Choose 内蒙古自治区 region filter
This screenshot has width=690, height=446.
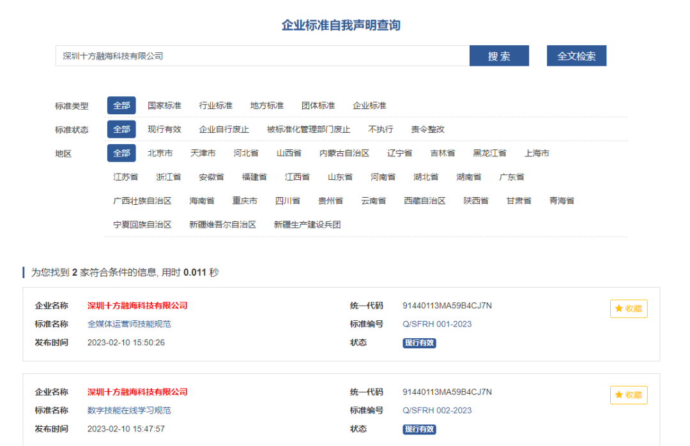click(x=344, y=153)
